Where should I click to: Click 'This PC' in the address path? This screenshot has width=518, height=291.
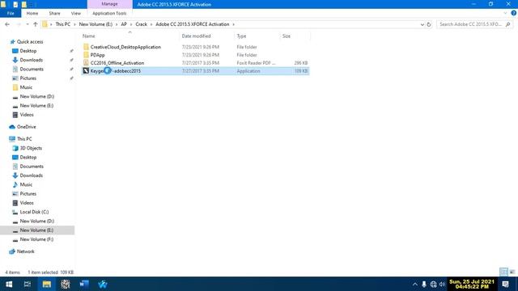pyautogui.click(x=63, y=24)
